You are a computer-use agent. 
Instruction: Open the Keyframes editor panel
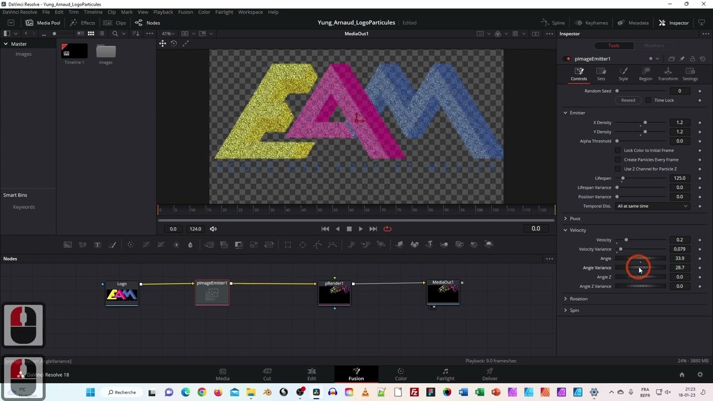pos(591,23)
